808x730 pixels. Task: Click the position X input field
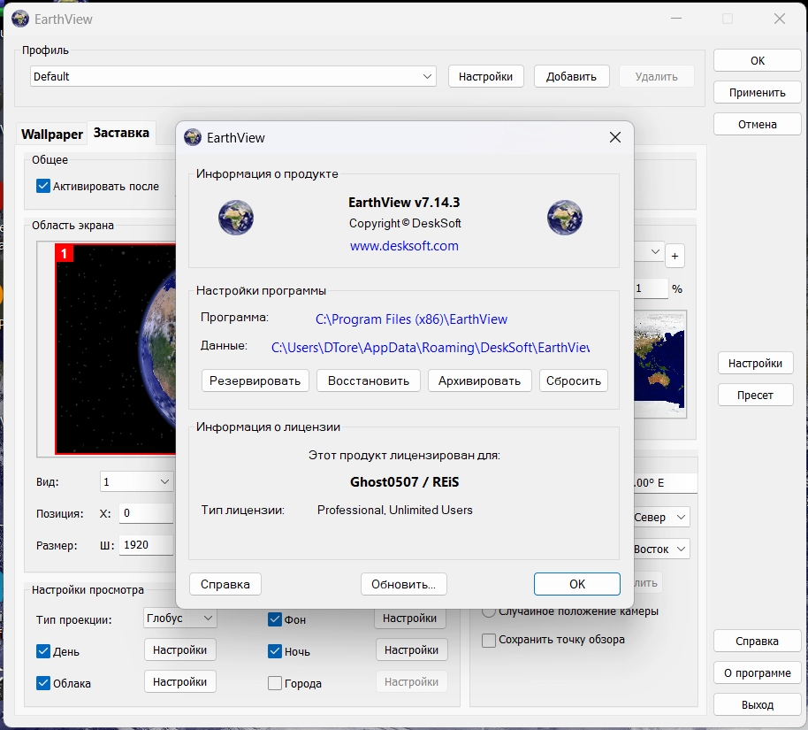tap(146, 513)
